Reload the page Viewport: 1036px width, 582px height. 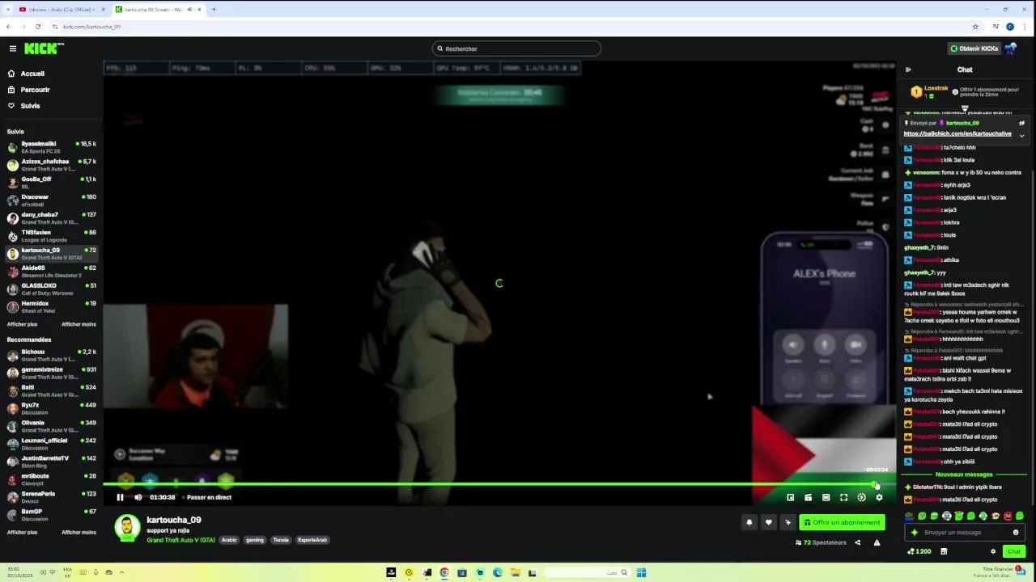(37, 27)
